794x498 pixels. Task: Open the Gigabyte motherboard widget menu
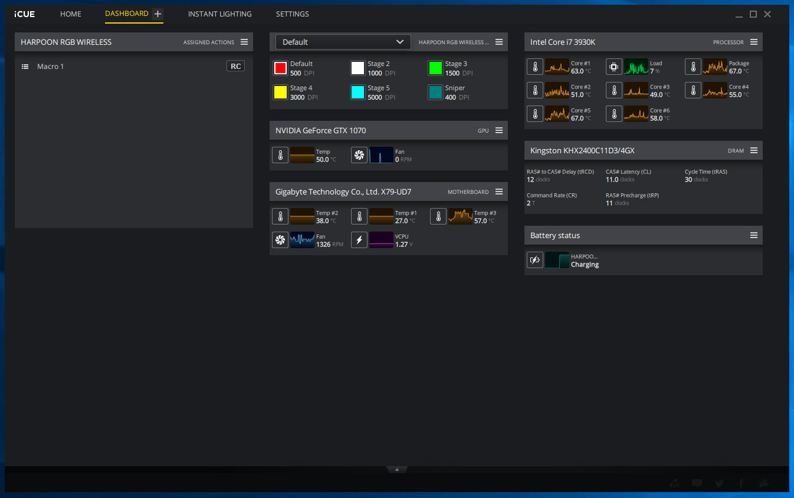(499, 192)
